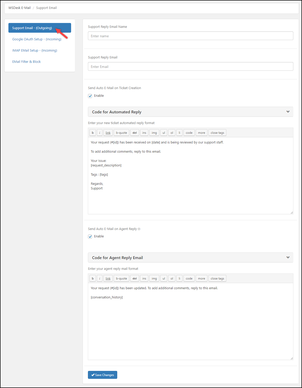
Task: Click img button in agent reply editor
Action: click(154, 278)
